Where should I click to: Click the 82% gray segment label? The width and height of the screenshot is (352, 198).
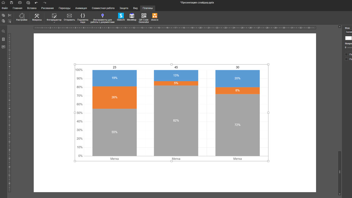(x=176, y=121)
